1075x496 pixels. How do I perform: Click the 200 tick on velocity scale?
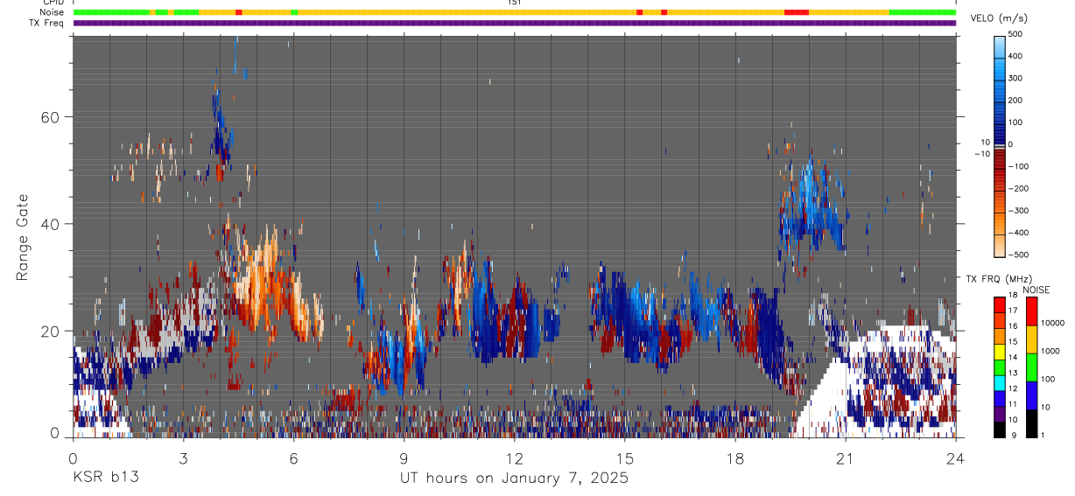tap(1016, 101)
